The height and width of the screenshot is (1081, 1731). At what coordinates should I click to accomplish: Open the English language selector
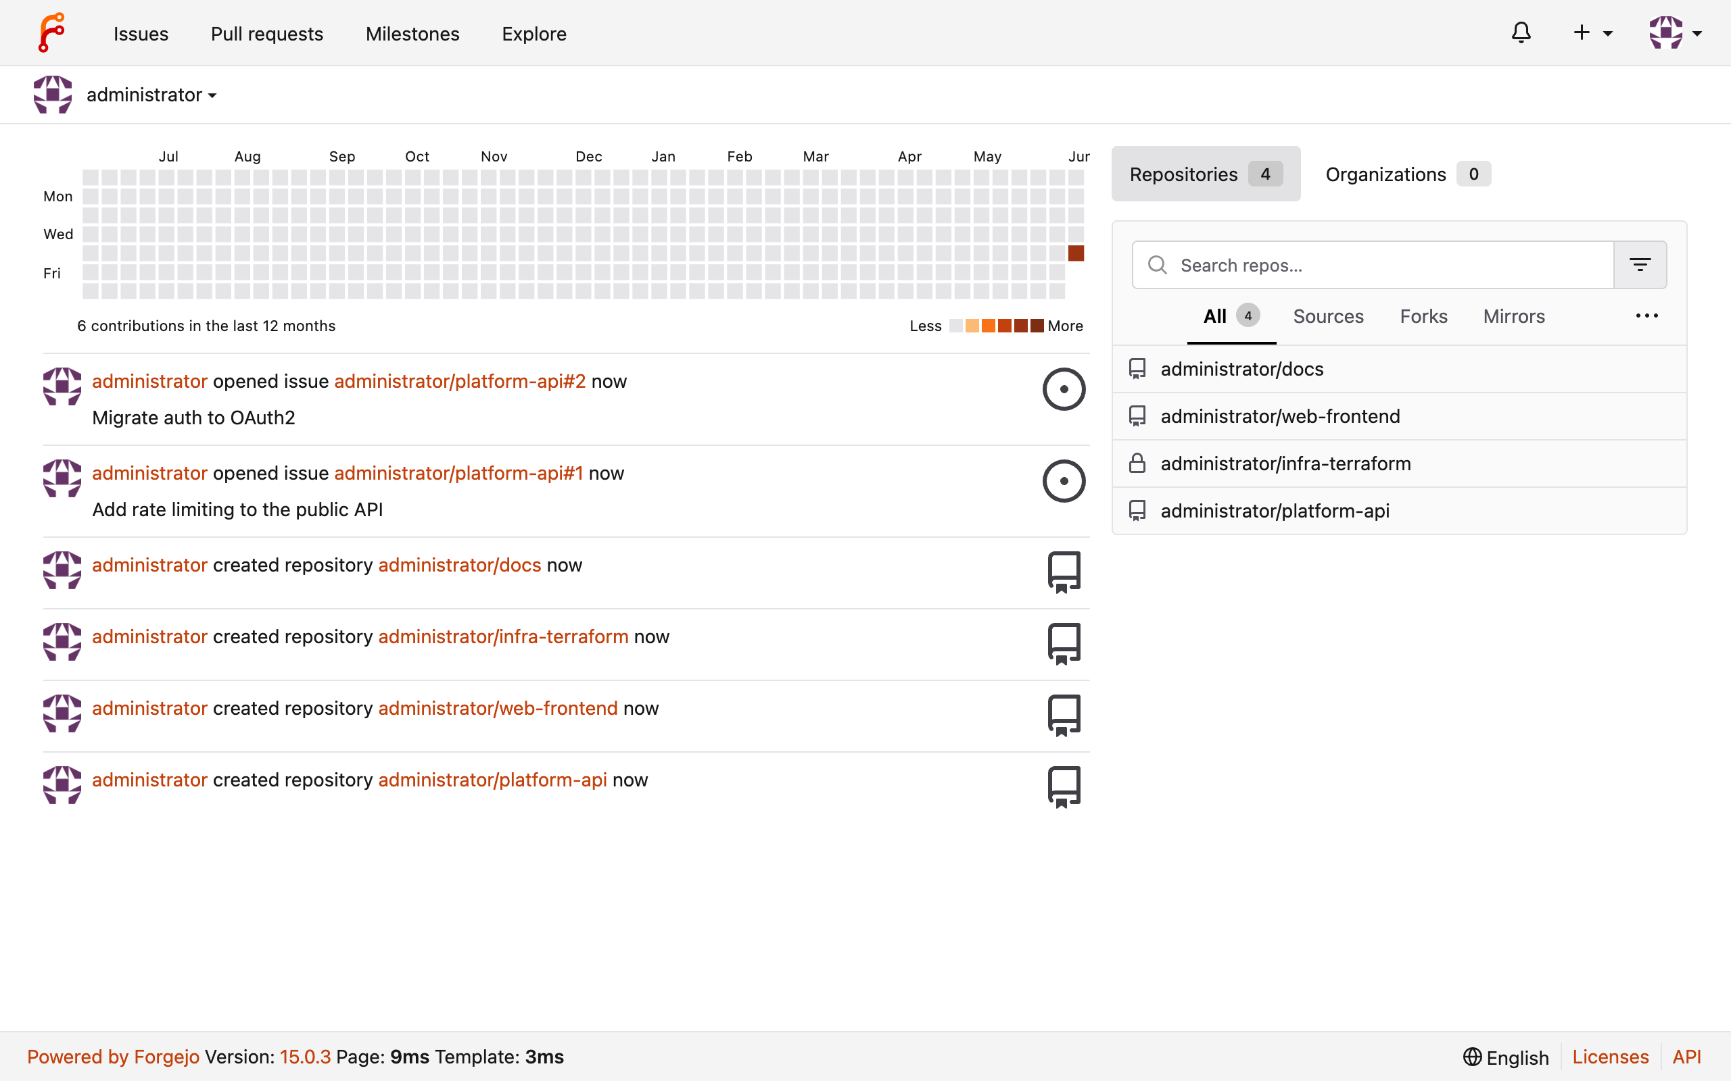[1506, 1057]
